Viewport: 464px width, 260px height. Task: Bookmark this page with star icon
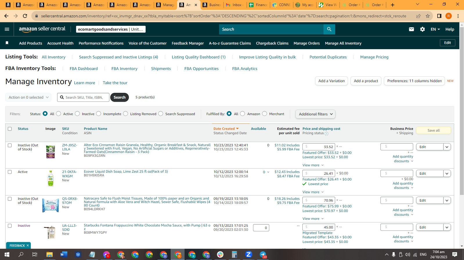[x=428, y=16]
